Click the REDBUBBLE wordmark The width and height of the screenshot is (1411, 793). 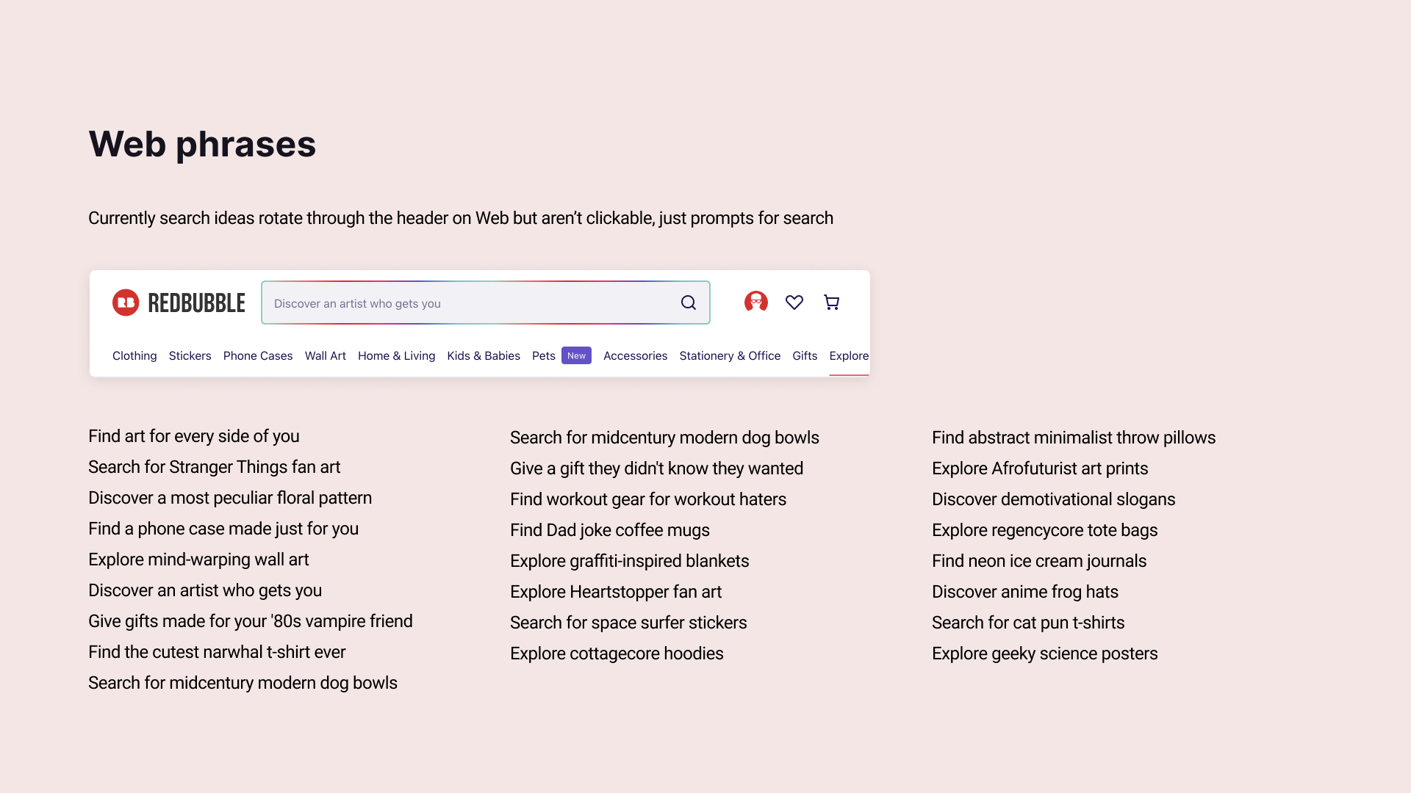(196, 303)
